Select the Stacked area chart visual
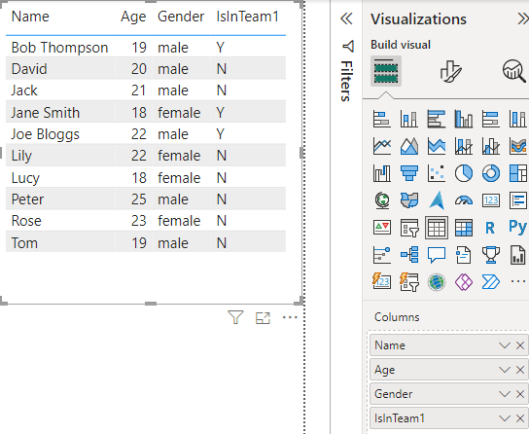The width and height of the screenshot is (529, 434). 437,146
